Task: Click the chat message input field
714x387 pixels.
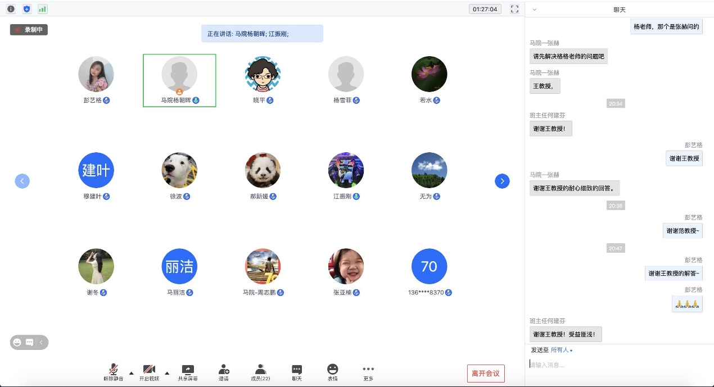Action: click(x=618, y=365)
